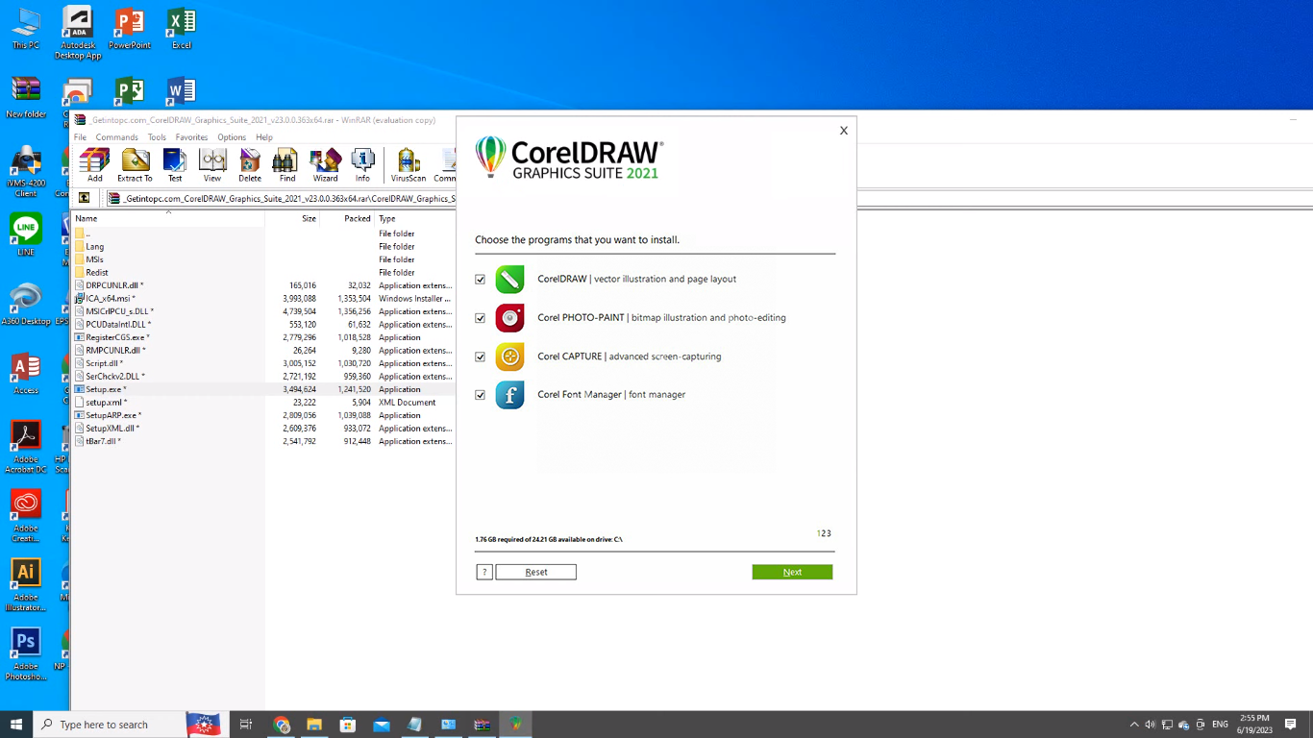The height and width of the screenshot is (738, 1313).
Task: Open the File menu in WinRAR
Action: (81, 137)
